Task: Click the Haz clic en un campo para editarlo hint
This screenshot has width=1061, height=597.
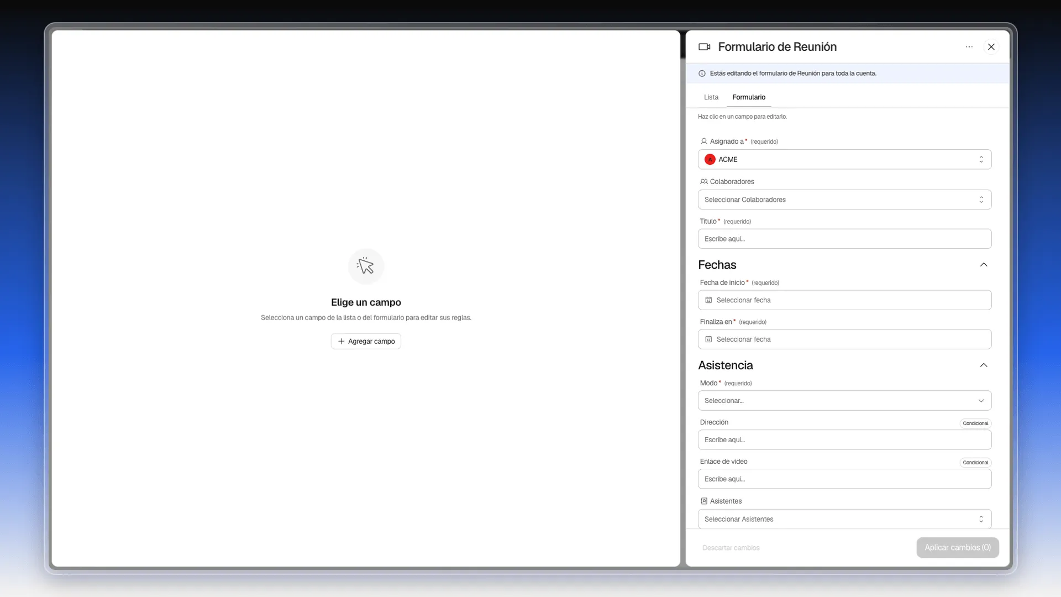Action: pos(742,117)
